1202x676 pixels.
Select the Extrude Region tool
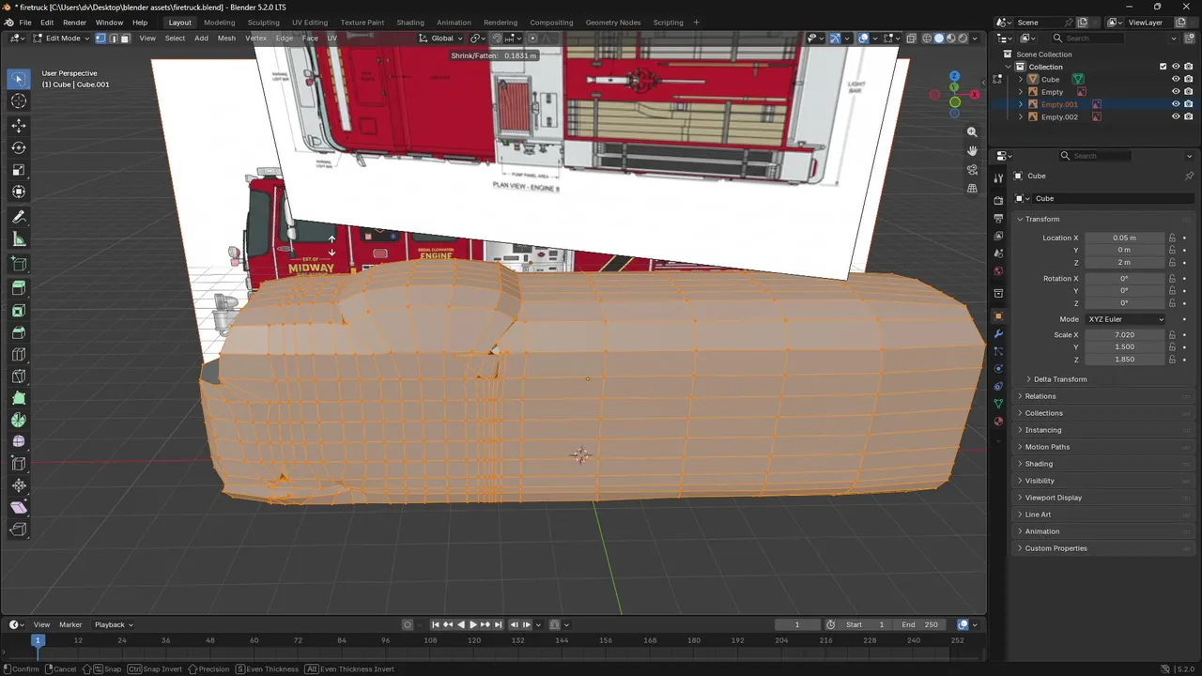click(x=19, y=288)
